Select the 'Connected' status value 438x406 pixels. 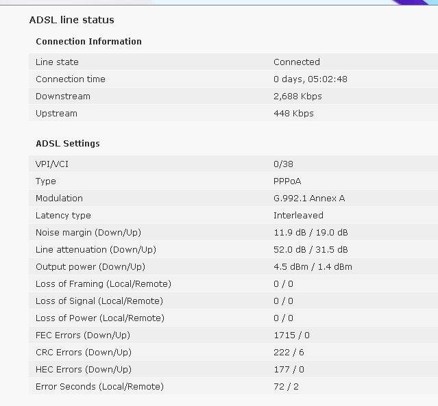tap(297, 62)
